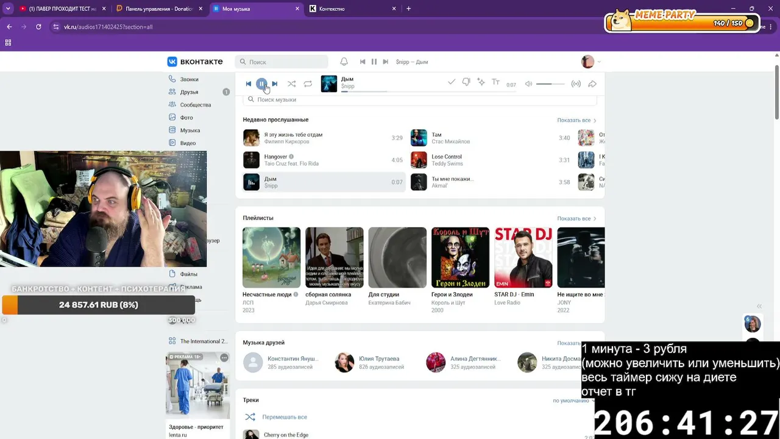Play Lose Control by Teddy Swims
The height and width of the screenshot is (439, 780).
tap(491, 160)
